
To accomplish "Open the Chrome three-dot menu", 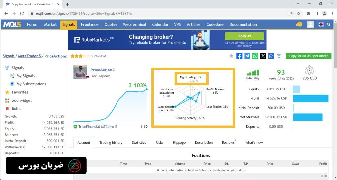I will [x=331, y=14].
